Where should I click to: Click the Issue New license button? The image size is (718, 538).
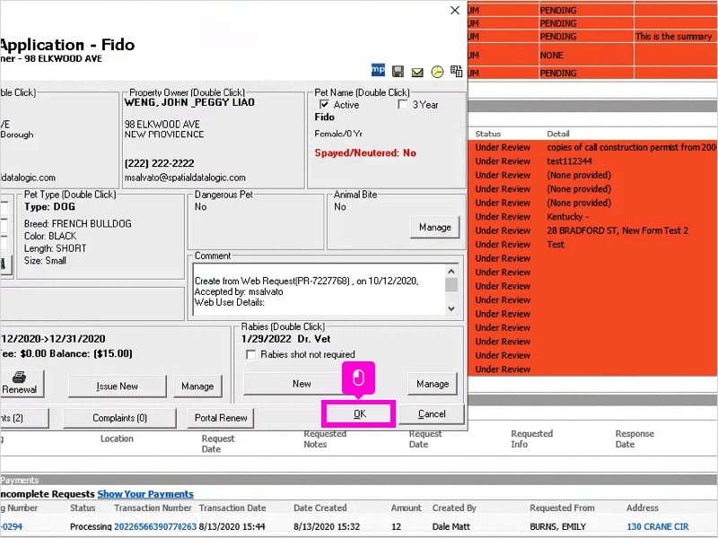(118, 386)
